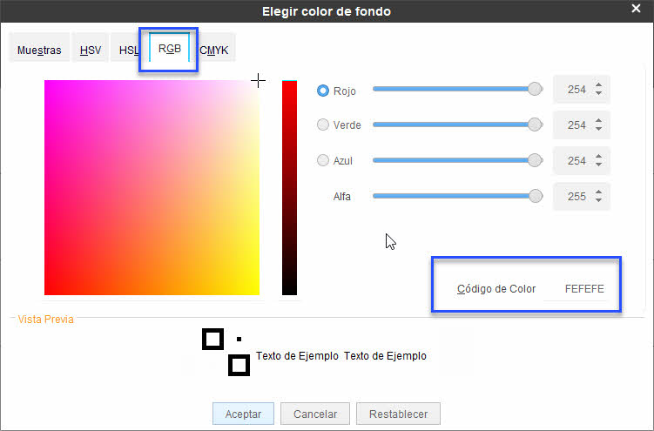Click the Restablecer button

tap(398, 414)
